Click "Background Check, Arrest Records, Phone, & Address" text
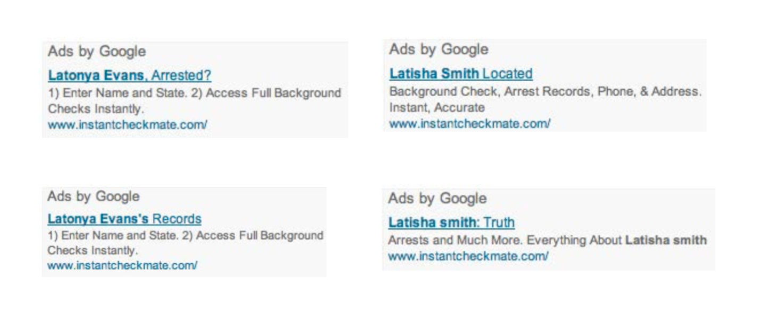Screen dimensions: 777x310 (544, 91)
